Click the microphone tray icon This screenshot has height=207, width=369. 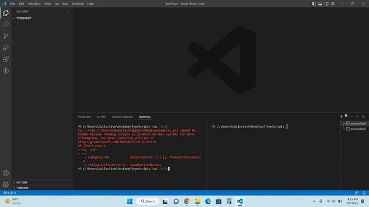321,201
